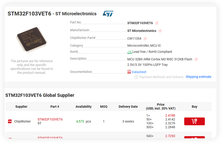This screenshot has height=143, width=222.
Task: Click the ST logo beside the title
Action: click(x=108, y=14)
